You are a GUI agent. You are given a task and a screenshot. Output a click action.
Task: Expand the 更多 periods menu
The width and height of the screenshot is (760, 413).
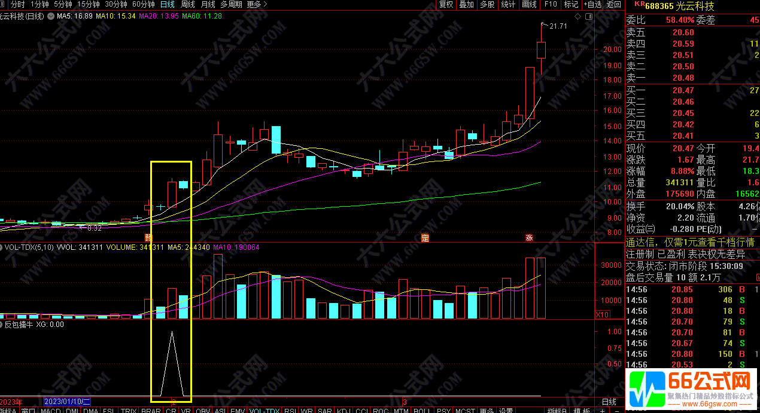point(256,4)
